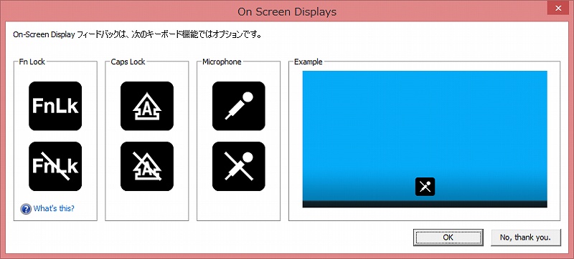Click the Example group label
The image size is (574, 259).
pos(309,62)
